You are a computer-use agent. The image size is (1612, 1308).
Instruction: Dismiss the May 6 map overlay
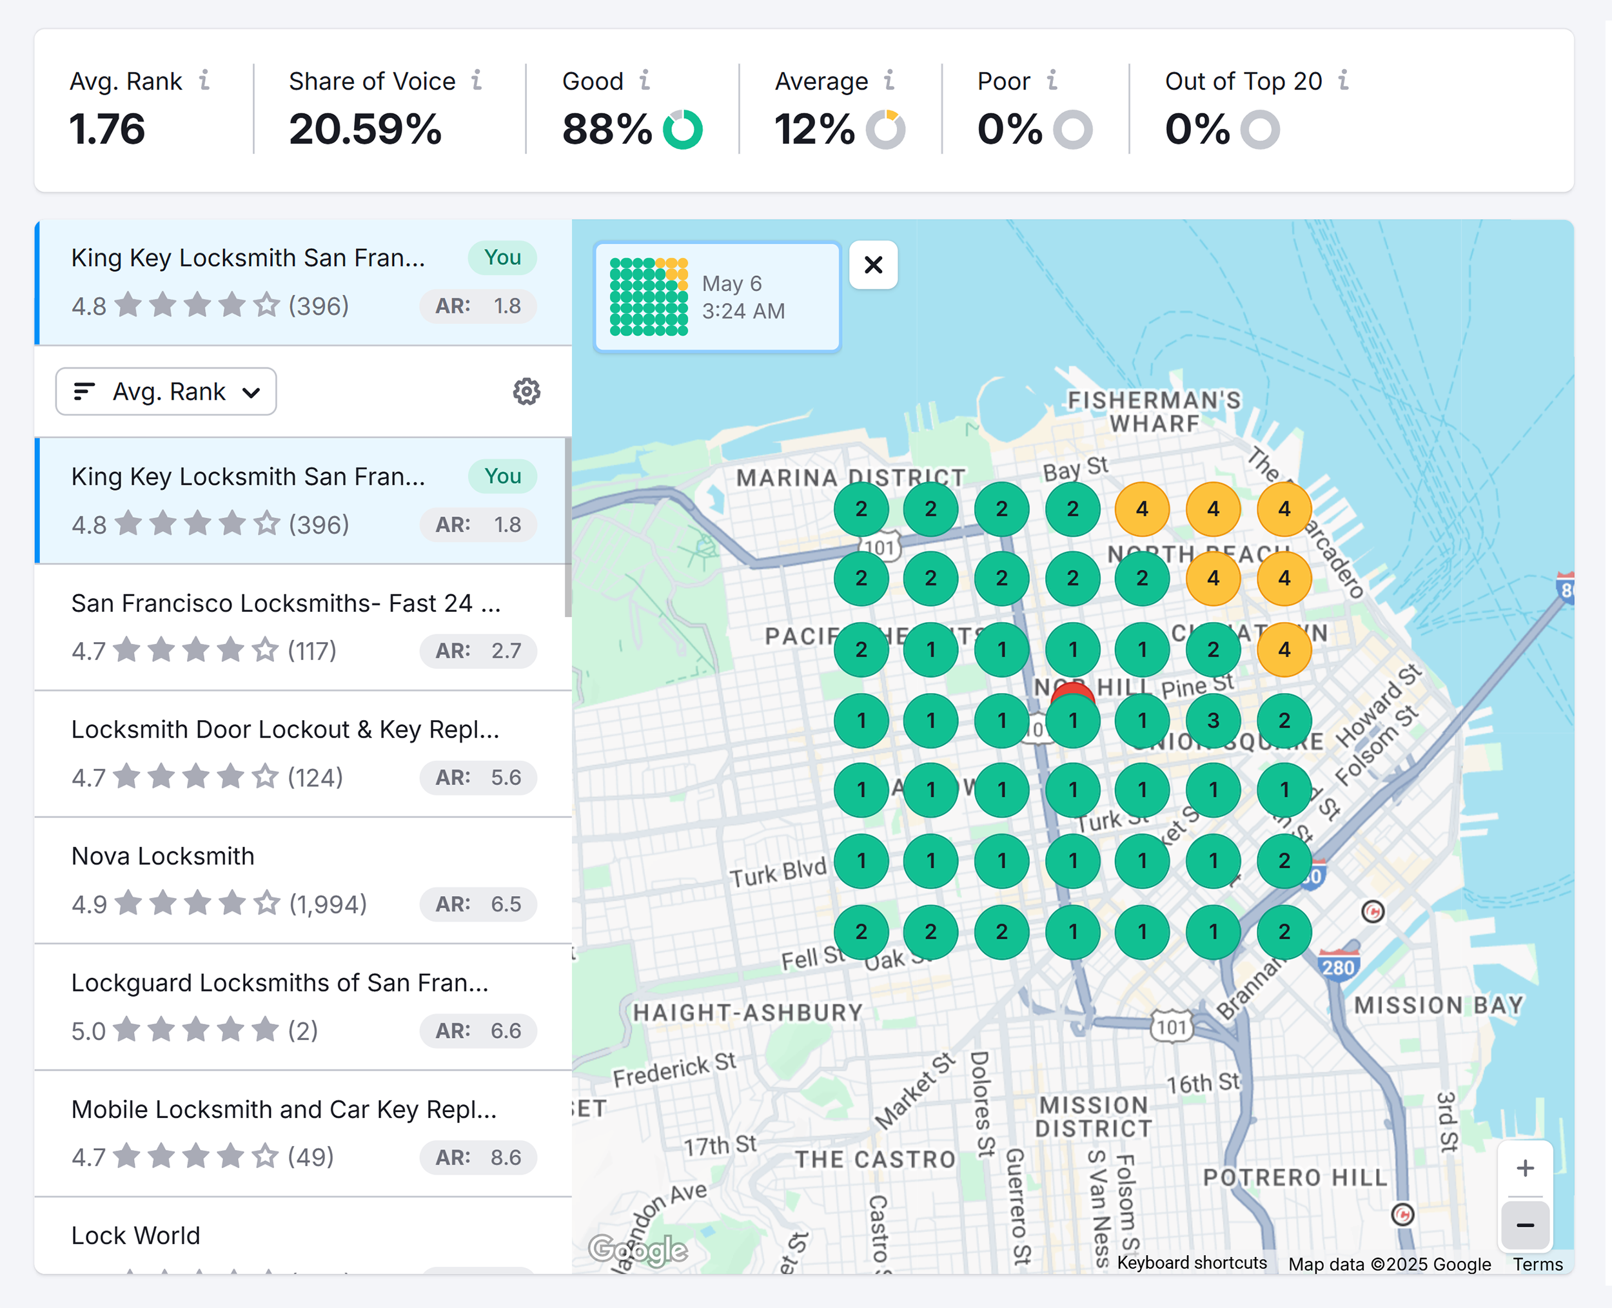click(872, 265)
